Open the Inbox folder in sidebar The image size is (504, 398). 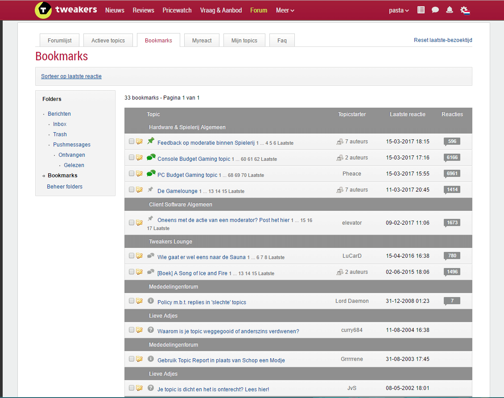tap(60, 124)
